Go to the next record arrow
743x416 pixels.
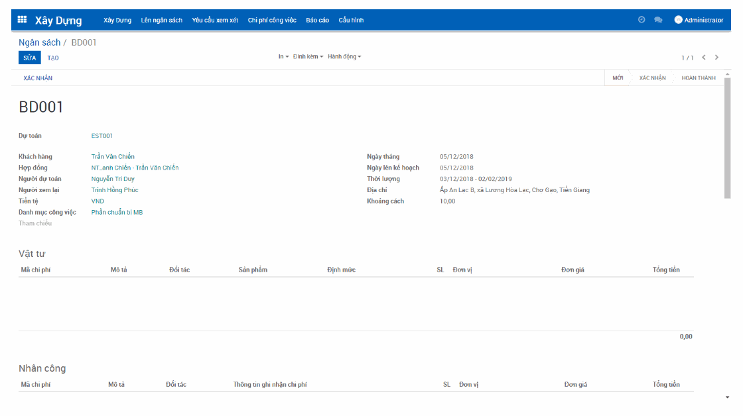coord(716,57)
